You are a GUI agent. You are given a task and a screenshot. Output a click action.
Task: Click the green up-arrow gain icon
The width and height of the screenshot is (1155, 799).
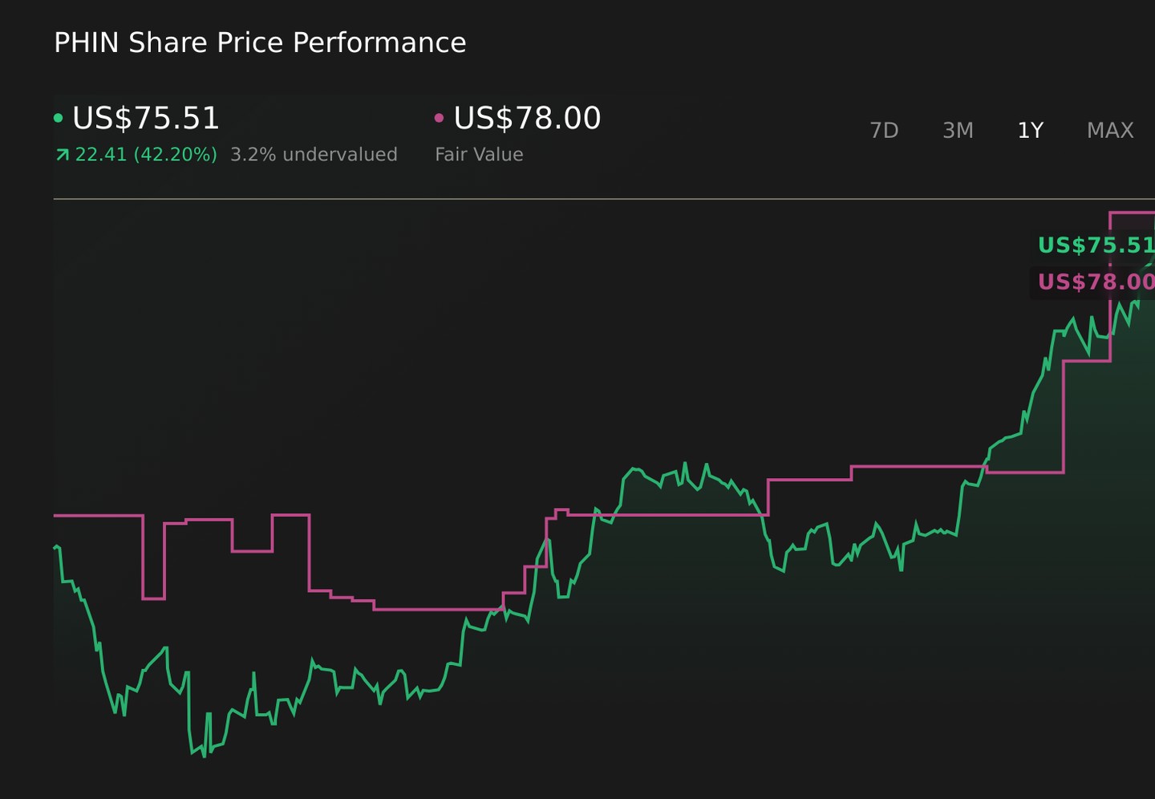pos(62,155)
